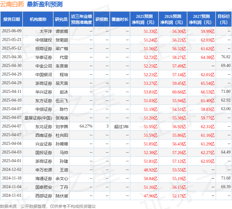Sort by the 报告日期 column header
Image resolution: width=232 pixels, height=209 pixels.
click(12, 19)
